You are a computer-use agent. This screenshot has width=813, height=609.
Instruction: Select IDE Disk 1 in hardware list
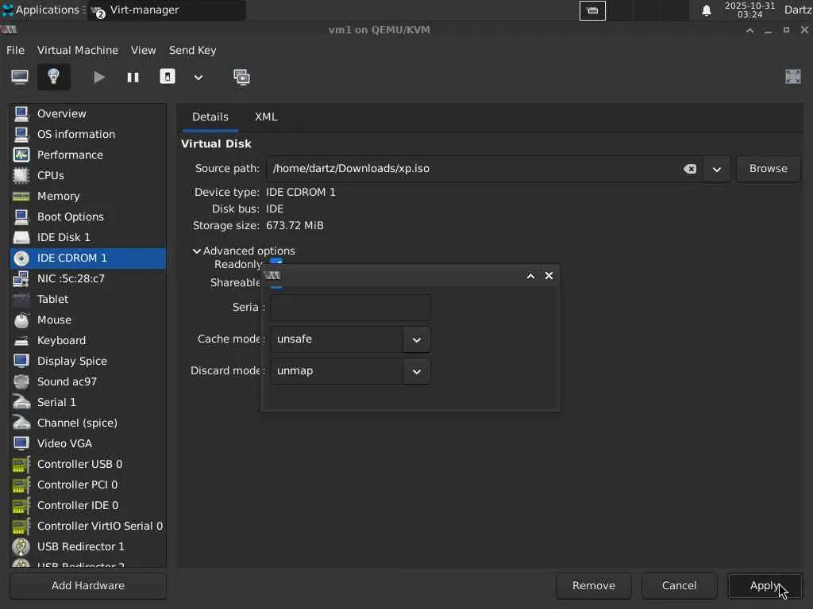64,237
